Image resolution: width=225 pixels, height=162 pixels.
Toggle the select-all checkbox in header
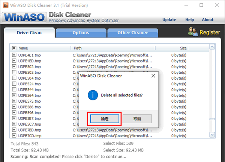tap(14, 48)
